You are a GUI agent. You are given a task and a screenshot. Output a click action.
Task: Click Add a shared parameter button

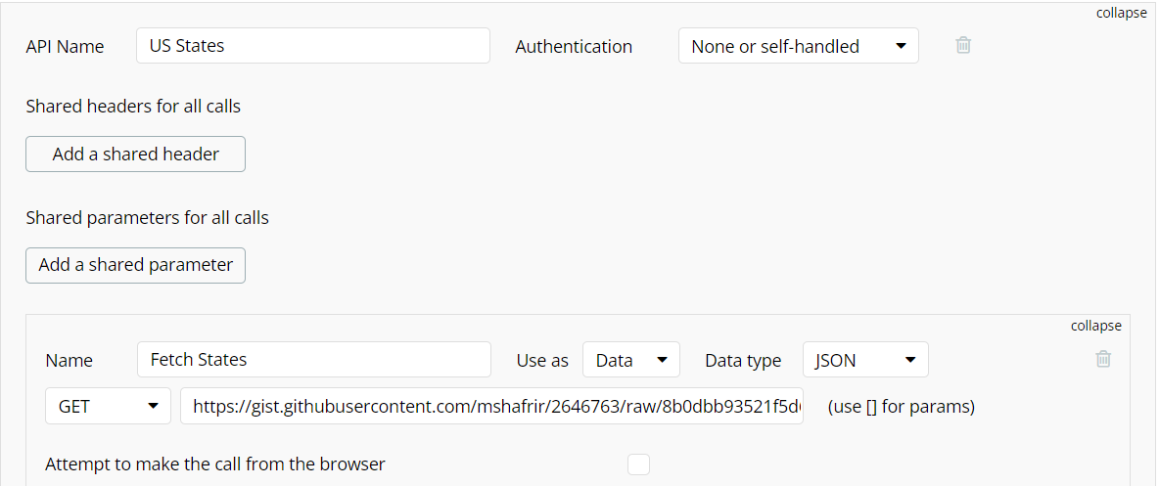(135, 265)
